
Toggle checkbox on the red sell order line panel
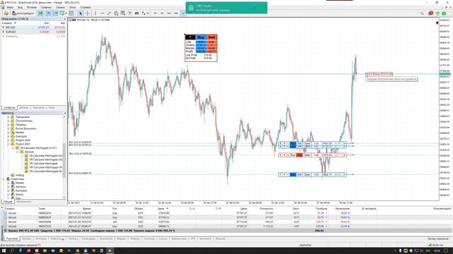point(284,155)
